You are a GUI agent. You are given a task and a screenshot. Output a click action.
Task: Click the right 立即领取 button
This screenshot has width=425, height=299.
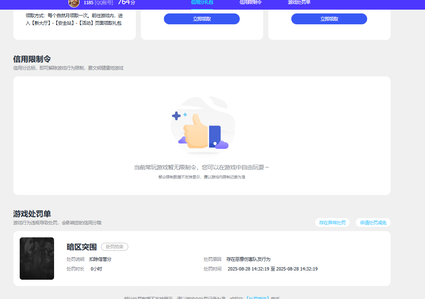(329, 18)
